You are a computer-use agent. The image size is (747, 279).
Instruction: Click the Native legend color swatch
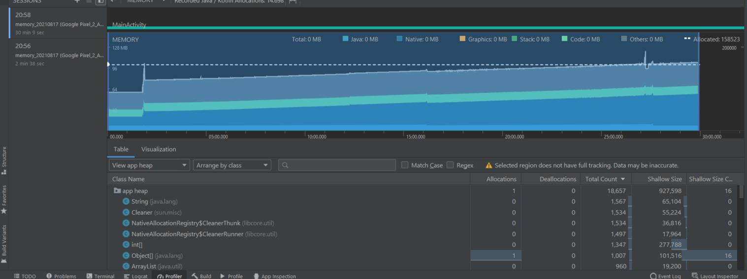(400, 39)
